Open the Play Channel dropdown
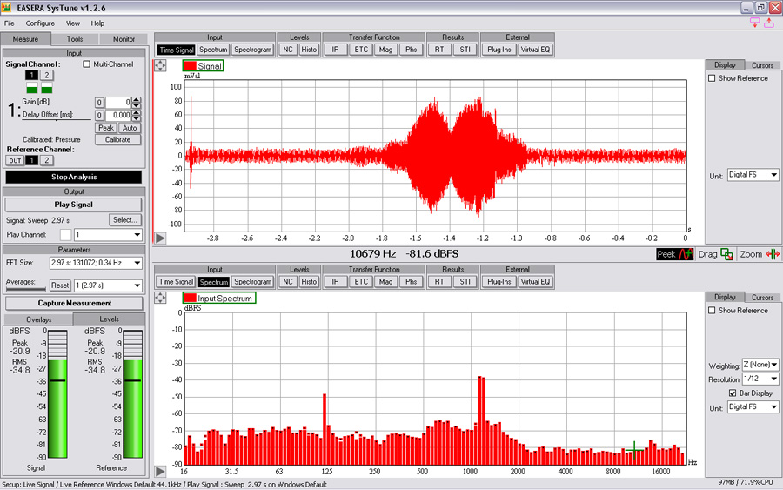 [108, 235]
